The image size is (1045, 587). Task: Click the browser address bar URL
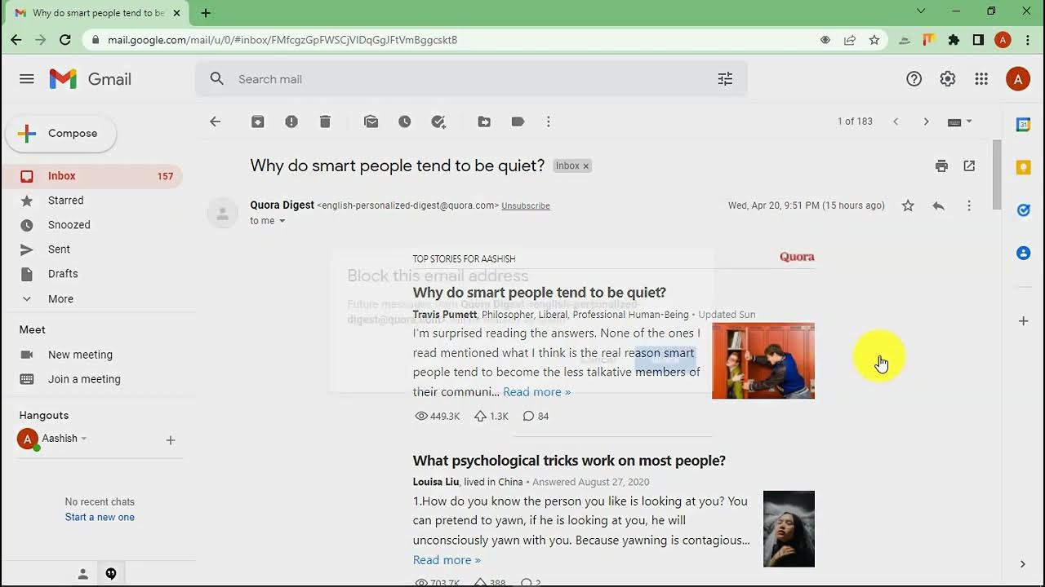(x=282, y=39)
